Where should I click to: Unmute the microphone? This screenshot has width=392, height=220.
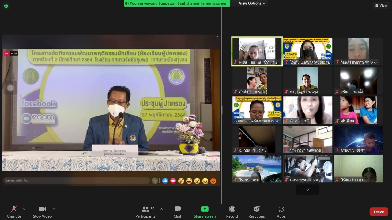[14, 212]
